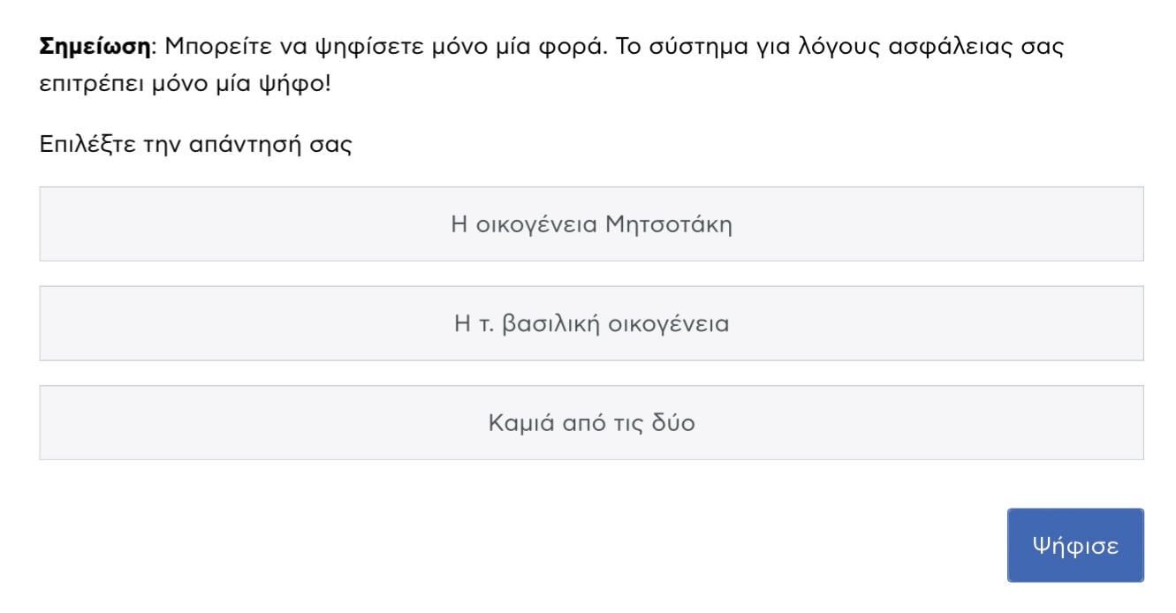The height and width of the screenshot is (613, 1176).
Task: Click the 'Επιλέξτε την απάντησή σας' prompt text
Action: [x=195, y=145]
